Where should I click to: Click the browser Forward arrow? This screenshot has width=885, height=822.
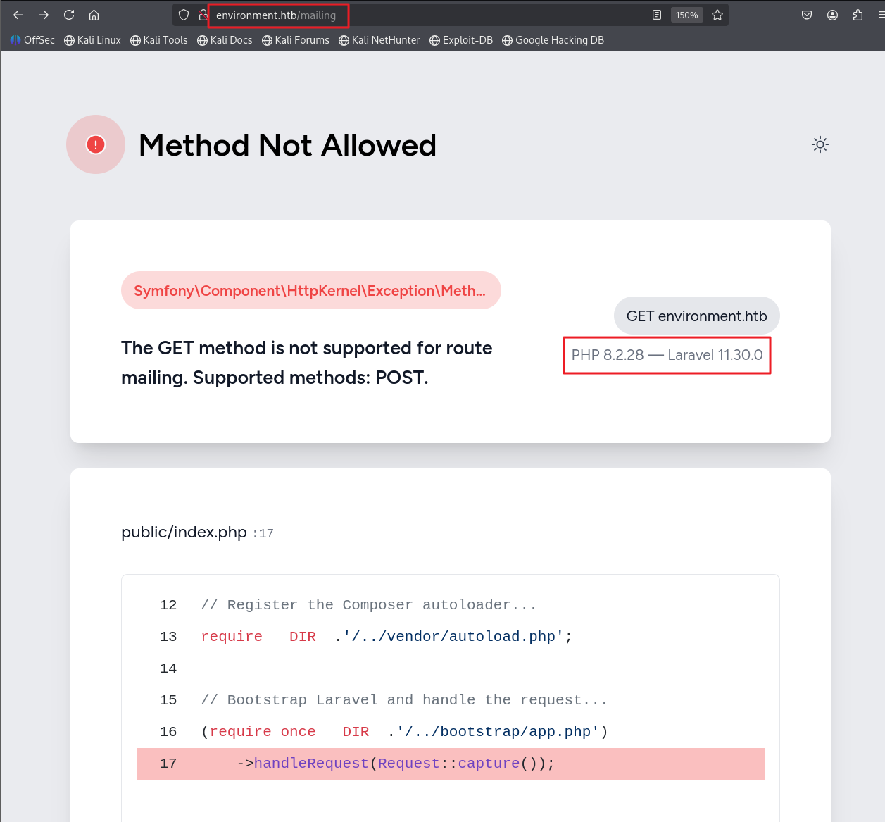click(44, 15)
